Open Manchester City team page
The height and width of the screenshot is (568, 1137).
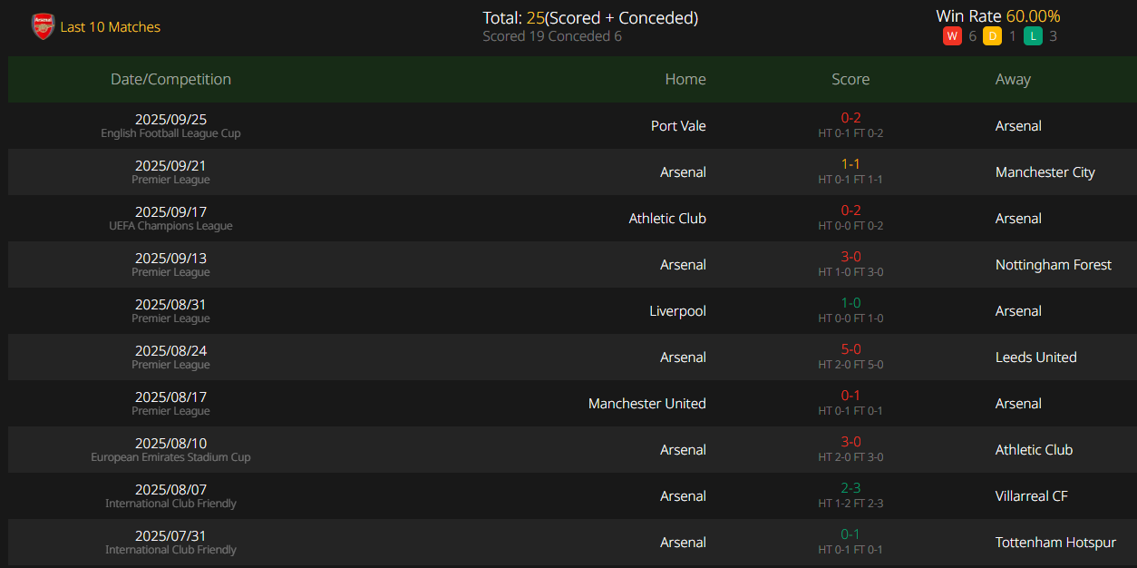click(x=1045, y=171)
